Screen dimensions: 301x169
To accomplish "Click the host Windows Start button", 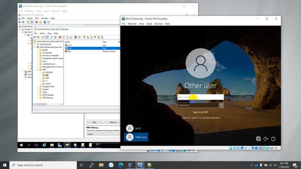I will (5, 165).
